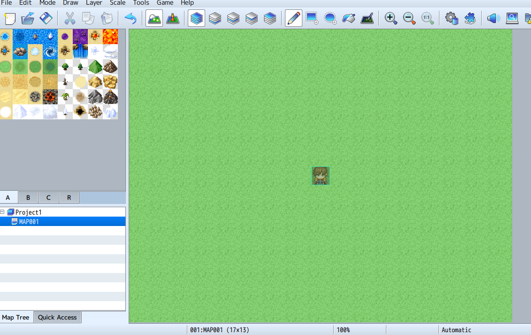Image resolution: width=531 pixels, height=335 pixels.
Task: Switch to Map editing mode icon
Action: (x=154, y=18)
